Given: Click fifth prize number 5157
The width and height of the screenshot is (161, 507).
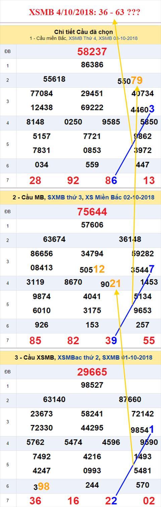Looking at the screenshot, I should coord(42,136).
